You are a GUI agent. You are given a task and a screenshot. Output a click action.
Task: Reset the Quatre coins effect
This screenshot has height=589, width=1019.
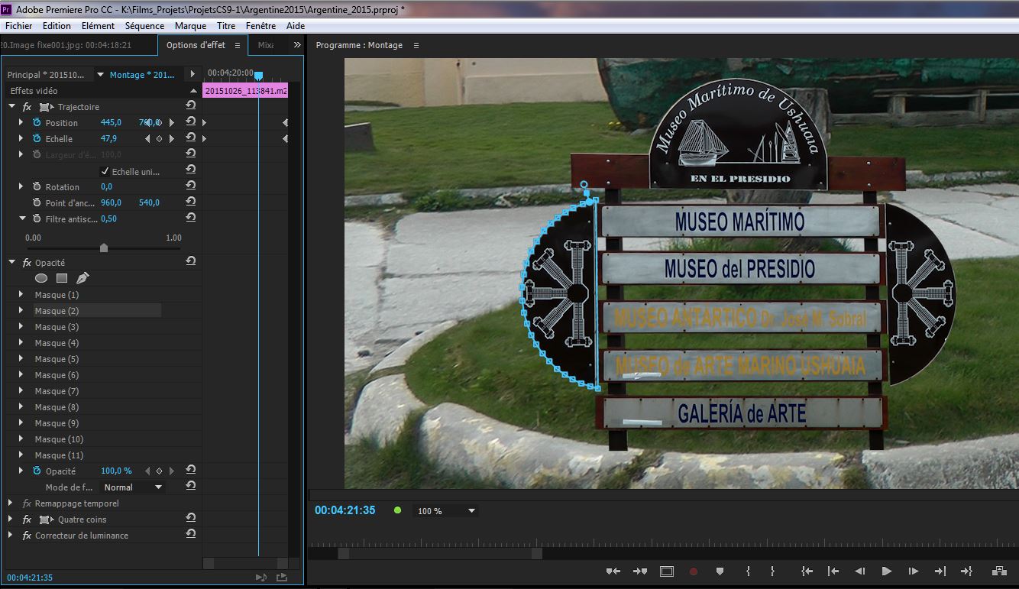[x=191, y=519]
